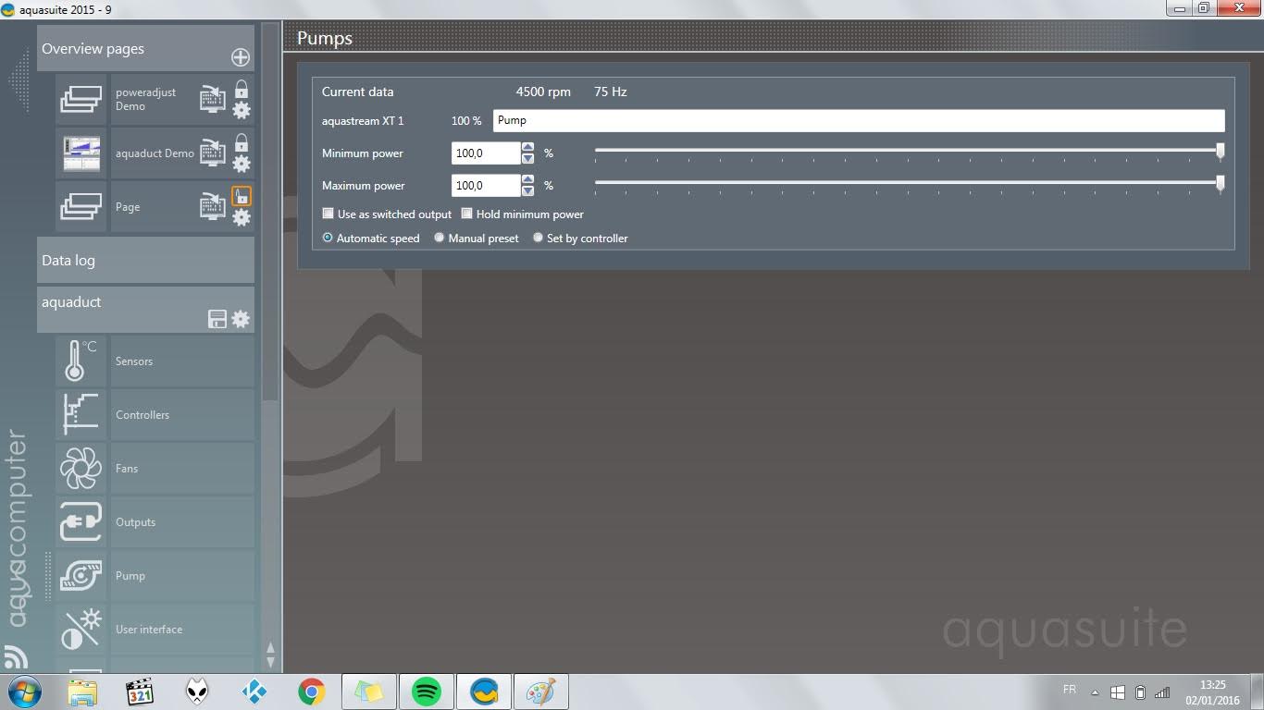The height and width of the screenshot is (710, 1264).
Task: Open the User interface icon
Action: [81, 630]
